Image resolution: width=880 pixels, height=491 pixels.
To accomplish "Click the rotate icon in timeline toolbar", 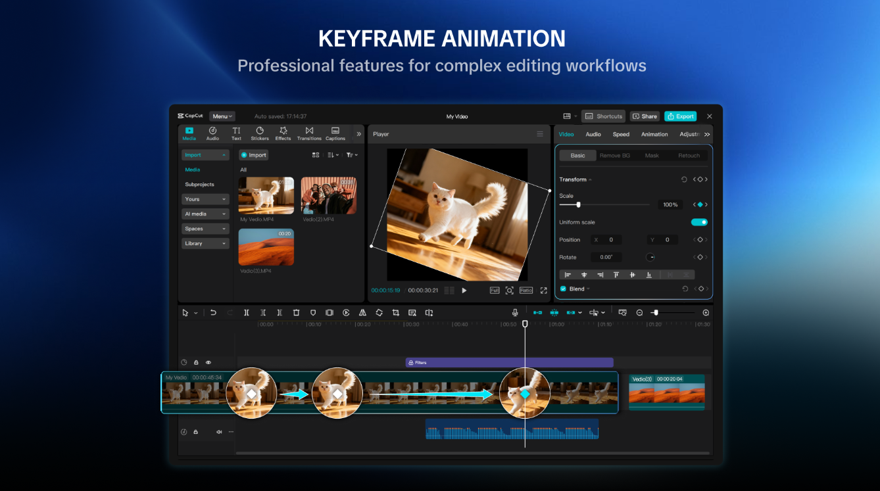I will pyautogui.click(x=379, y=313).
